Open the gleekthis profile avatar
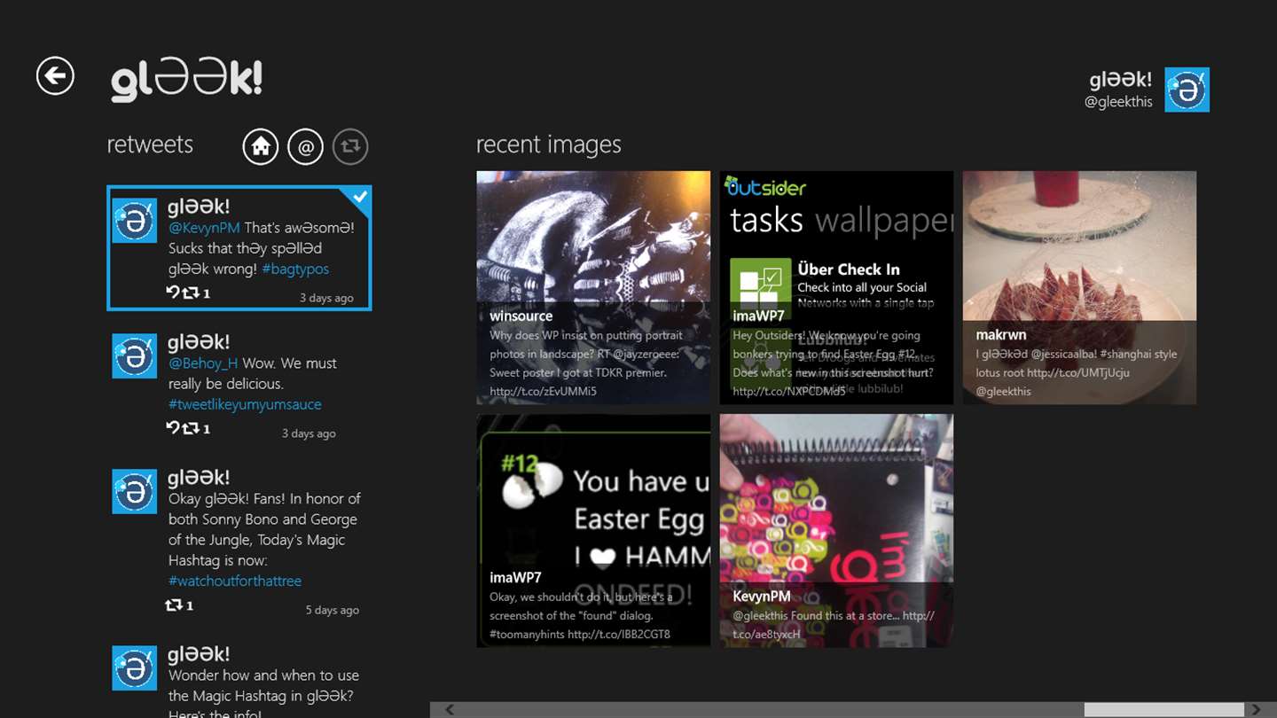Image resolution: width=1277 pixels, height=718 pixels. pos(1187,90)
